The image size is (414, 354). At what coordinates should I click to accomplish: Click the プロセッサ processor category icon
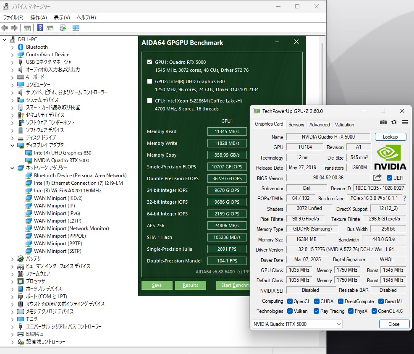(20, 281)
